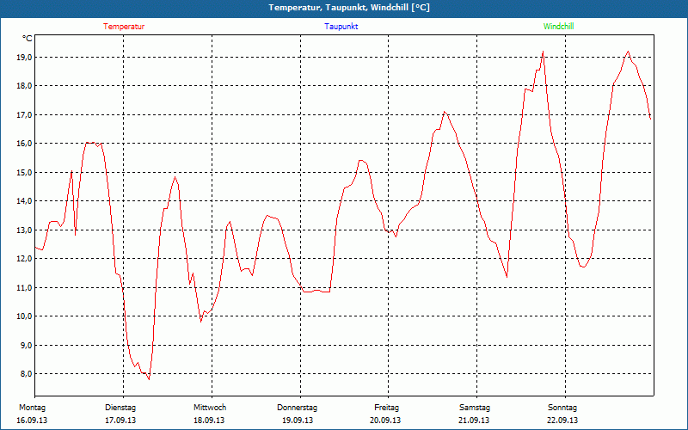Click the 11,0 y-axis value
The width and height of the screenshot is (688, 430).
click(x=25, y=288)
